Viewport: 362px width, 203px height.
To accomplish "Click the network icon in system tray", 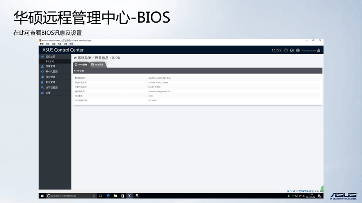I will click(x=297, y=196).
